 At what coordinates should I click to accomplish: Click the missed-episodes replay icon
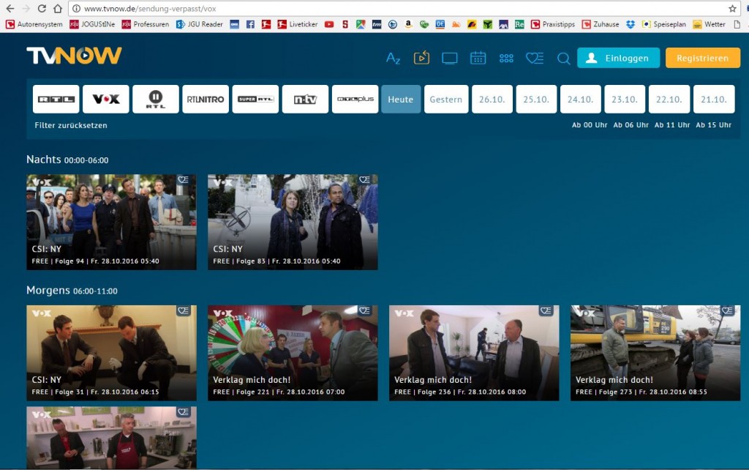pos(421,58)
